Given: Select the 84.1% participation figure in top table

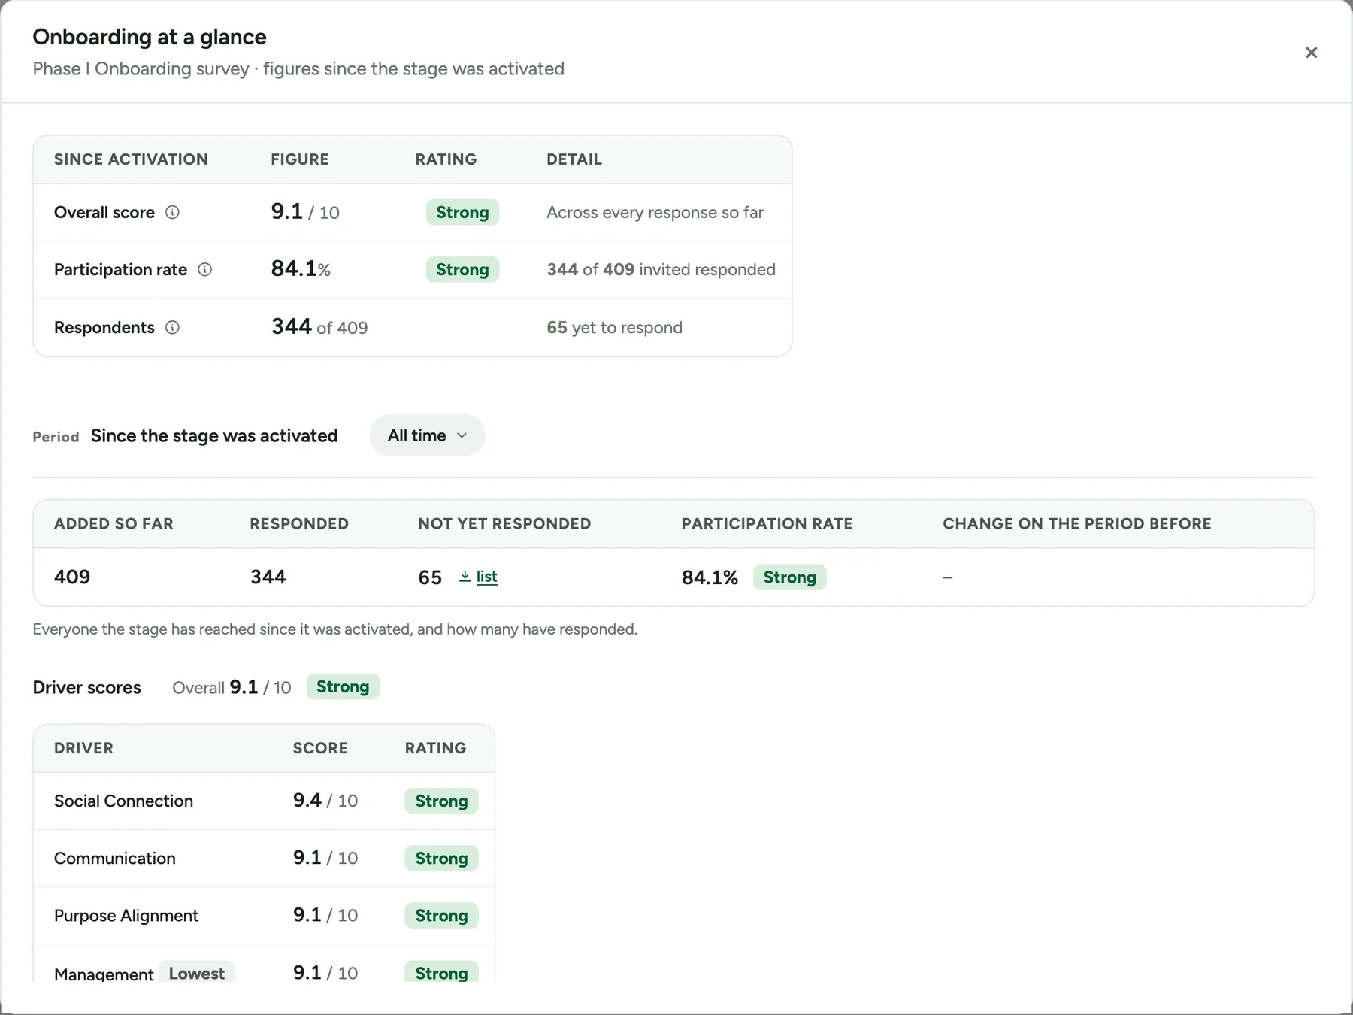Looking at the screenshot, I should 301,268.
